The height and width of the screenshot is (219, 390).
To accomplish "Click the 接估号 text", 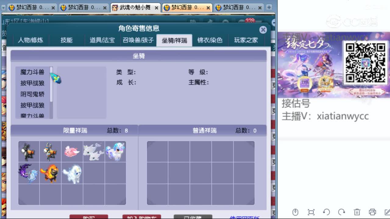I will (x=296, y=103).
